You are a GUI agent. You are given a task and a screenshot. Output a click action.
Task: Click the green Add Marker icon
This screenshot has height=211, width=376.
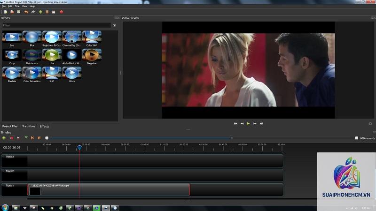coord(26,138)
